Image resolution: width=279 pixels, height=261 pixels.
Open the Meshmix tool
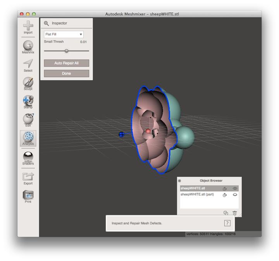click(28, 46)
